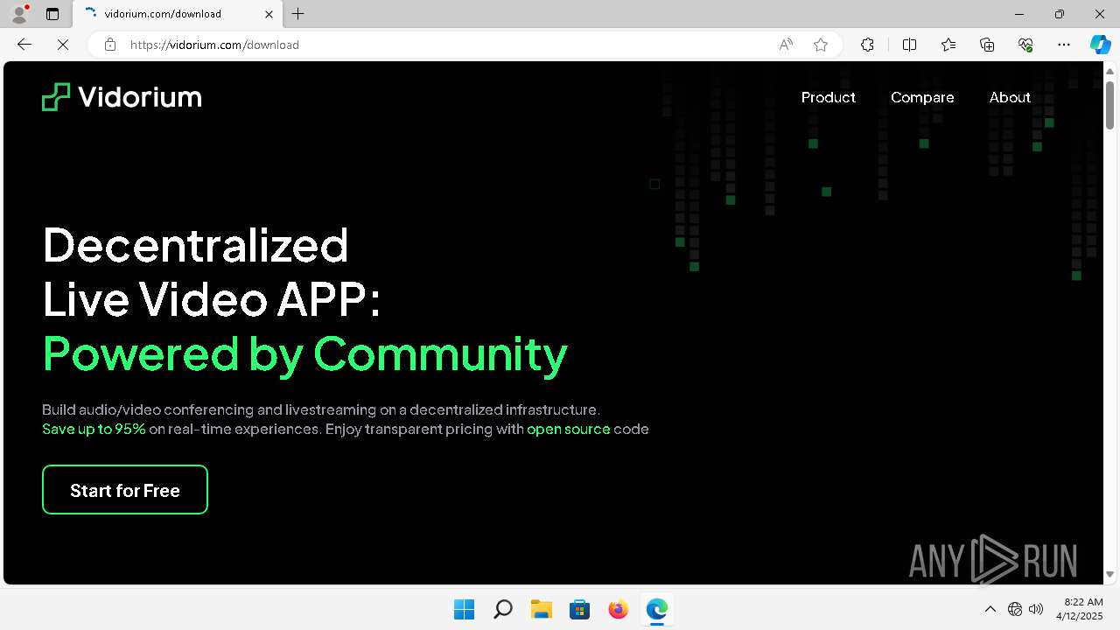Go back with the browser back arrow
Image resolution: width=1120 pixels, height=630 pixels.
click(24, 45)
